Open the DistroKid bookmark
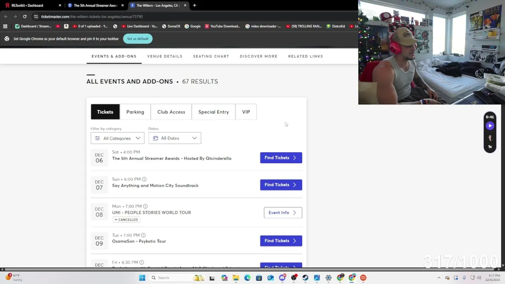Image resolution: width=505 pixels, height=284 pixels. coord(336,26)
